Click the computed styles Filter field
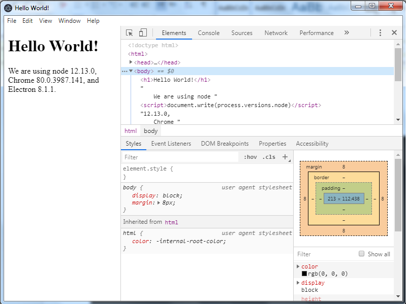The height and width of the screenshot is (304, 406). point(326,254)
